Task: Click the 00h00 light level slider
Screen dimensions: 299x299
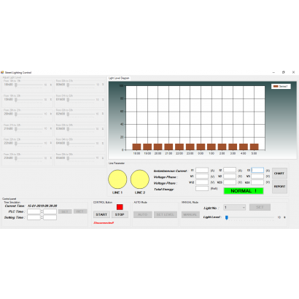Action: (81, 85)
